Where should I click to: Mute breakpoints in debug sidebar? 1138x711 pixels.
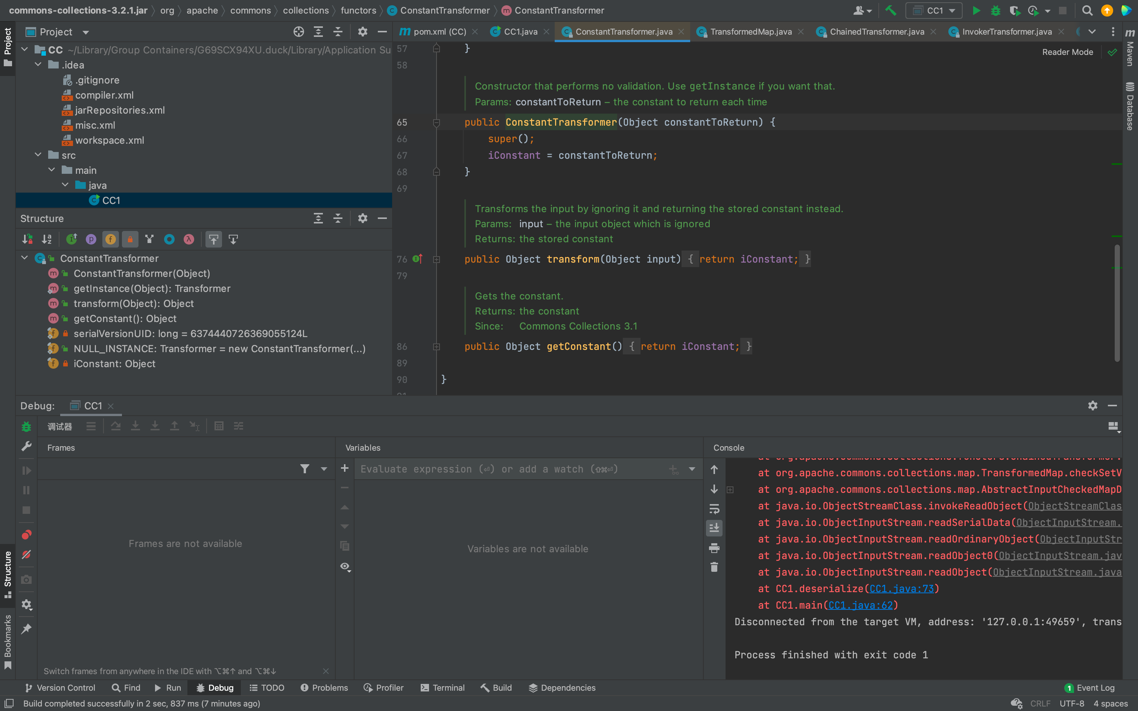point(26,555)
